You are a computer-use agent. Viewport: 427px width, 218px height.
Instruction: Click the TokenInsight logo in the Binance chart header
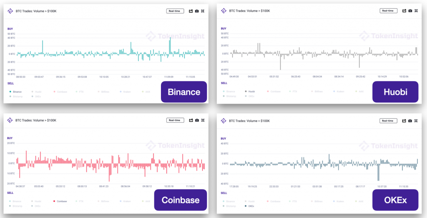10,11
